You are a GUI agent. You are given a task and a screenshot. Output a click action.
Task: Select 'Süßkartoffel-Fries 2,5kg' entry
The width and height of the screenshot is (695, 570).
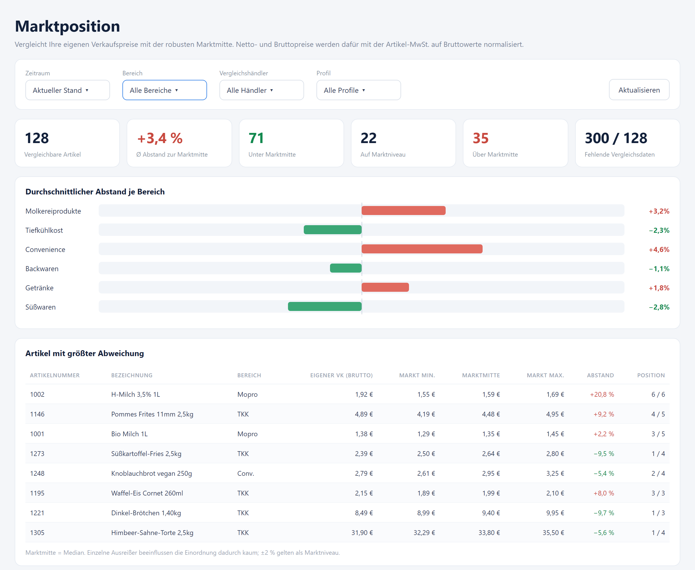click(146, 453)
